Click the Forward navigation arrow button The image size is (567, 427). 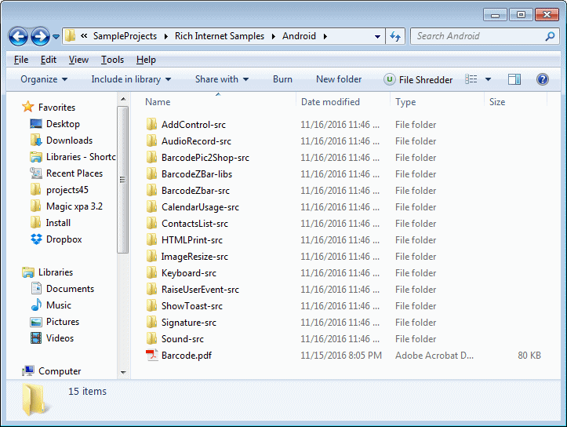click(x=40, y=36)
